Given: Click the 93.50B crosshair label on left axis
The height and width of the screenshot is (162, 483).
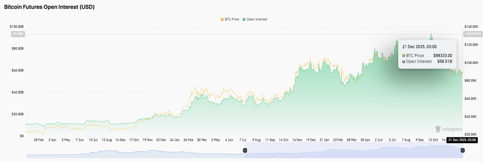Looking at the screenshot, I should [18, 34].
